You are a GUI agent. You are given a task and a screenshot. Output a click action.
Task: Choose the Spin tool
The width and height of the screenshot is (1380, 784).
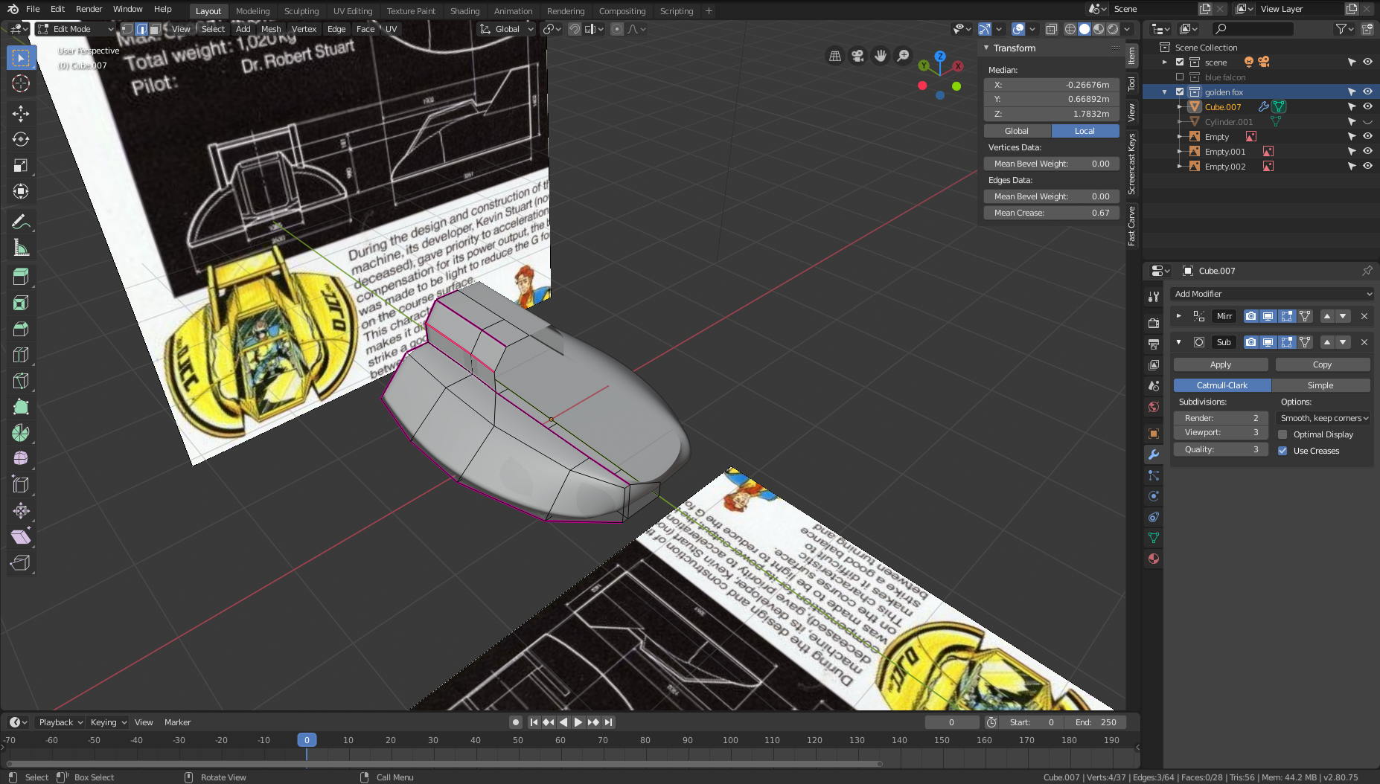pyautogui.click(x=21, y=433)
